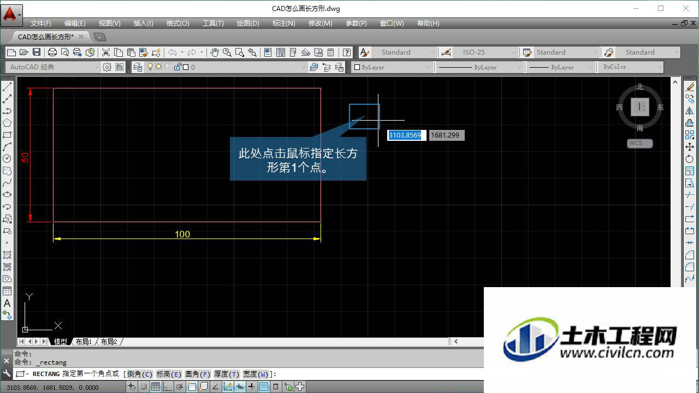Toggle Transparency display in status bar
This screenshot has height=393, width=699.
click(x=264, y=387)
